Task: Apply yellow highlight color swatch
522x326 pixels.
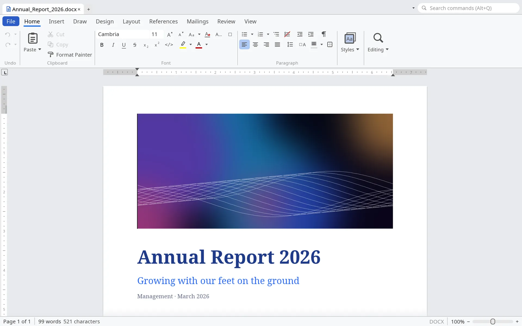Action: [183, 45]
